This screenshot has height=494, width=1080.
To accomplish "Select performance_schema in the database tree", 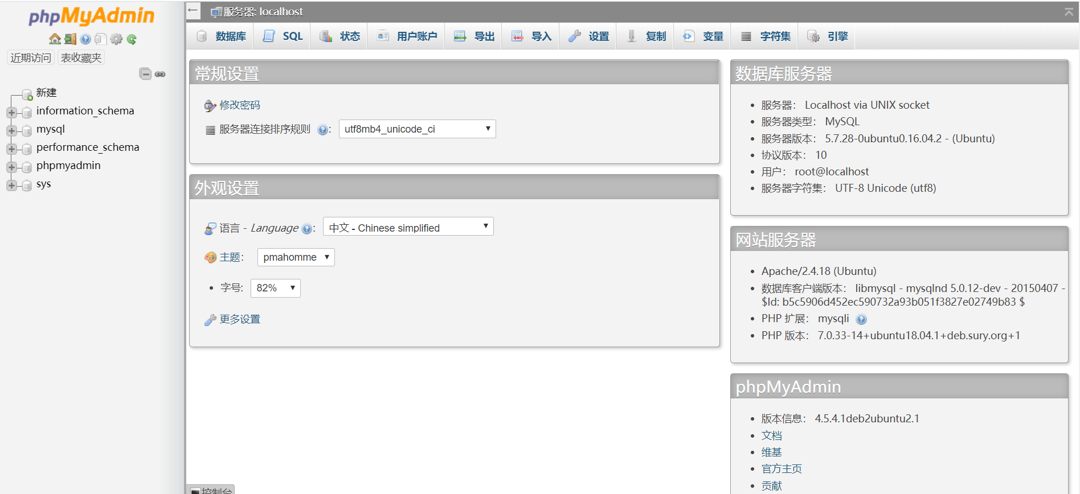I will tap(88, 147).
